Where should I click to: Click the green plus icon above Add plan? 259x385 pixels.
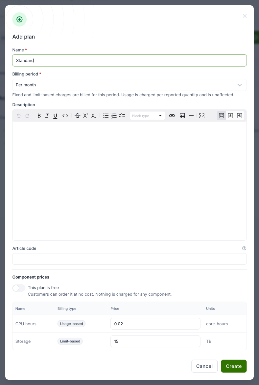[x=19, y=19]
